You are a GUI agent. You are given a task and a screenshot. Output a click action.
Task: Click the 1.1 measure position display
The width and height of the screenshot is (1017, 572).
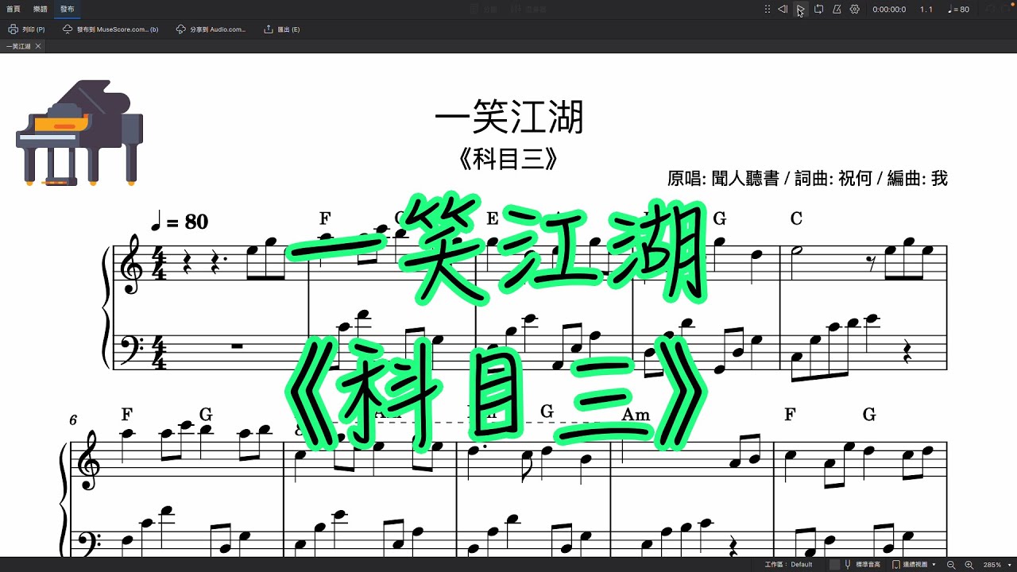pyautogui.click(x=926, y=10)
